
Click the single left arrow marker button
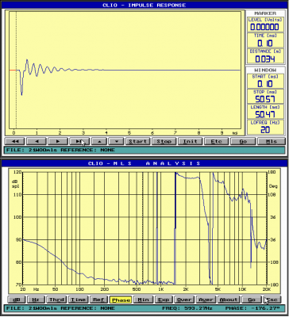37,141
